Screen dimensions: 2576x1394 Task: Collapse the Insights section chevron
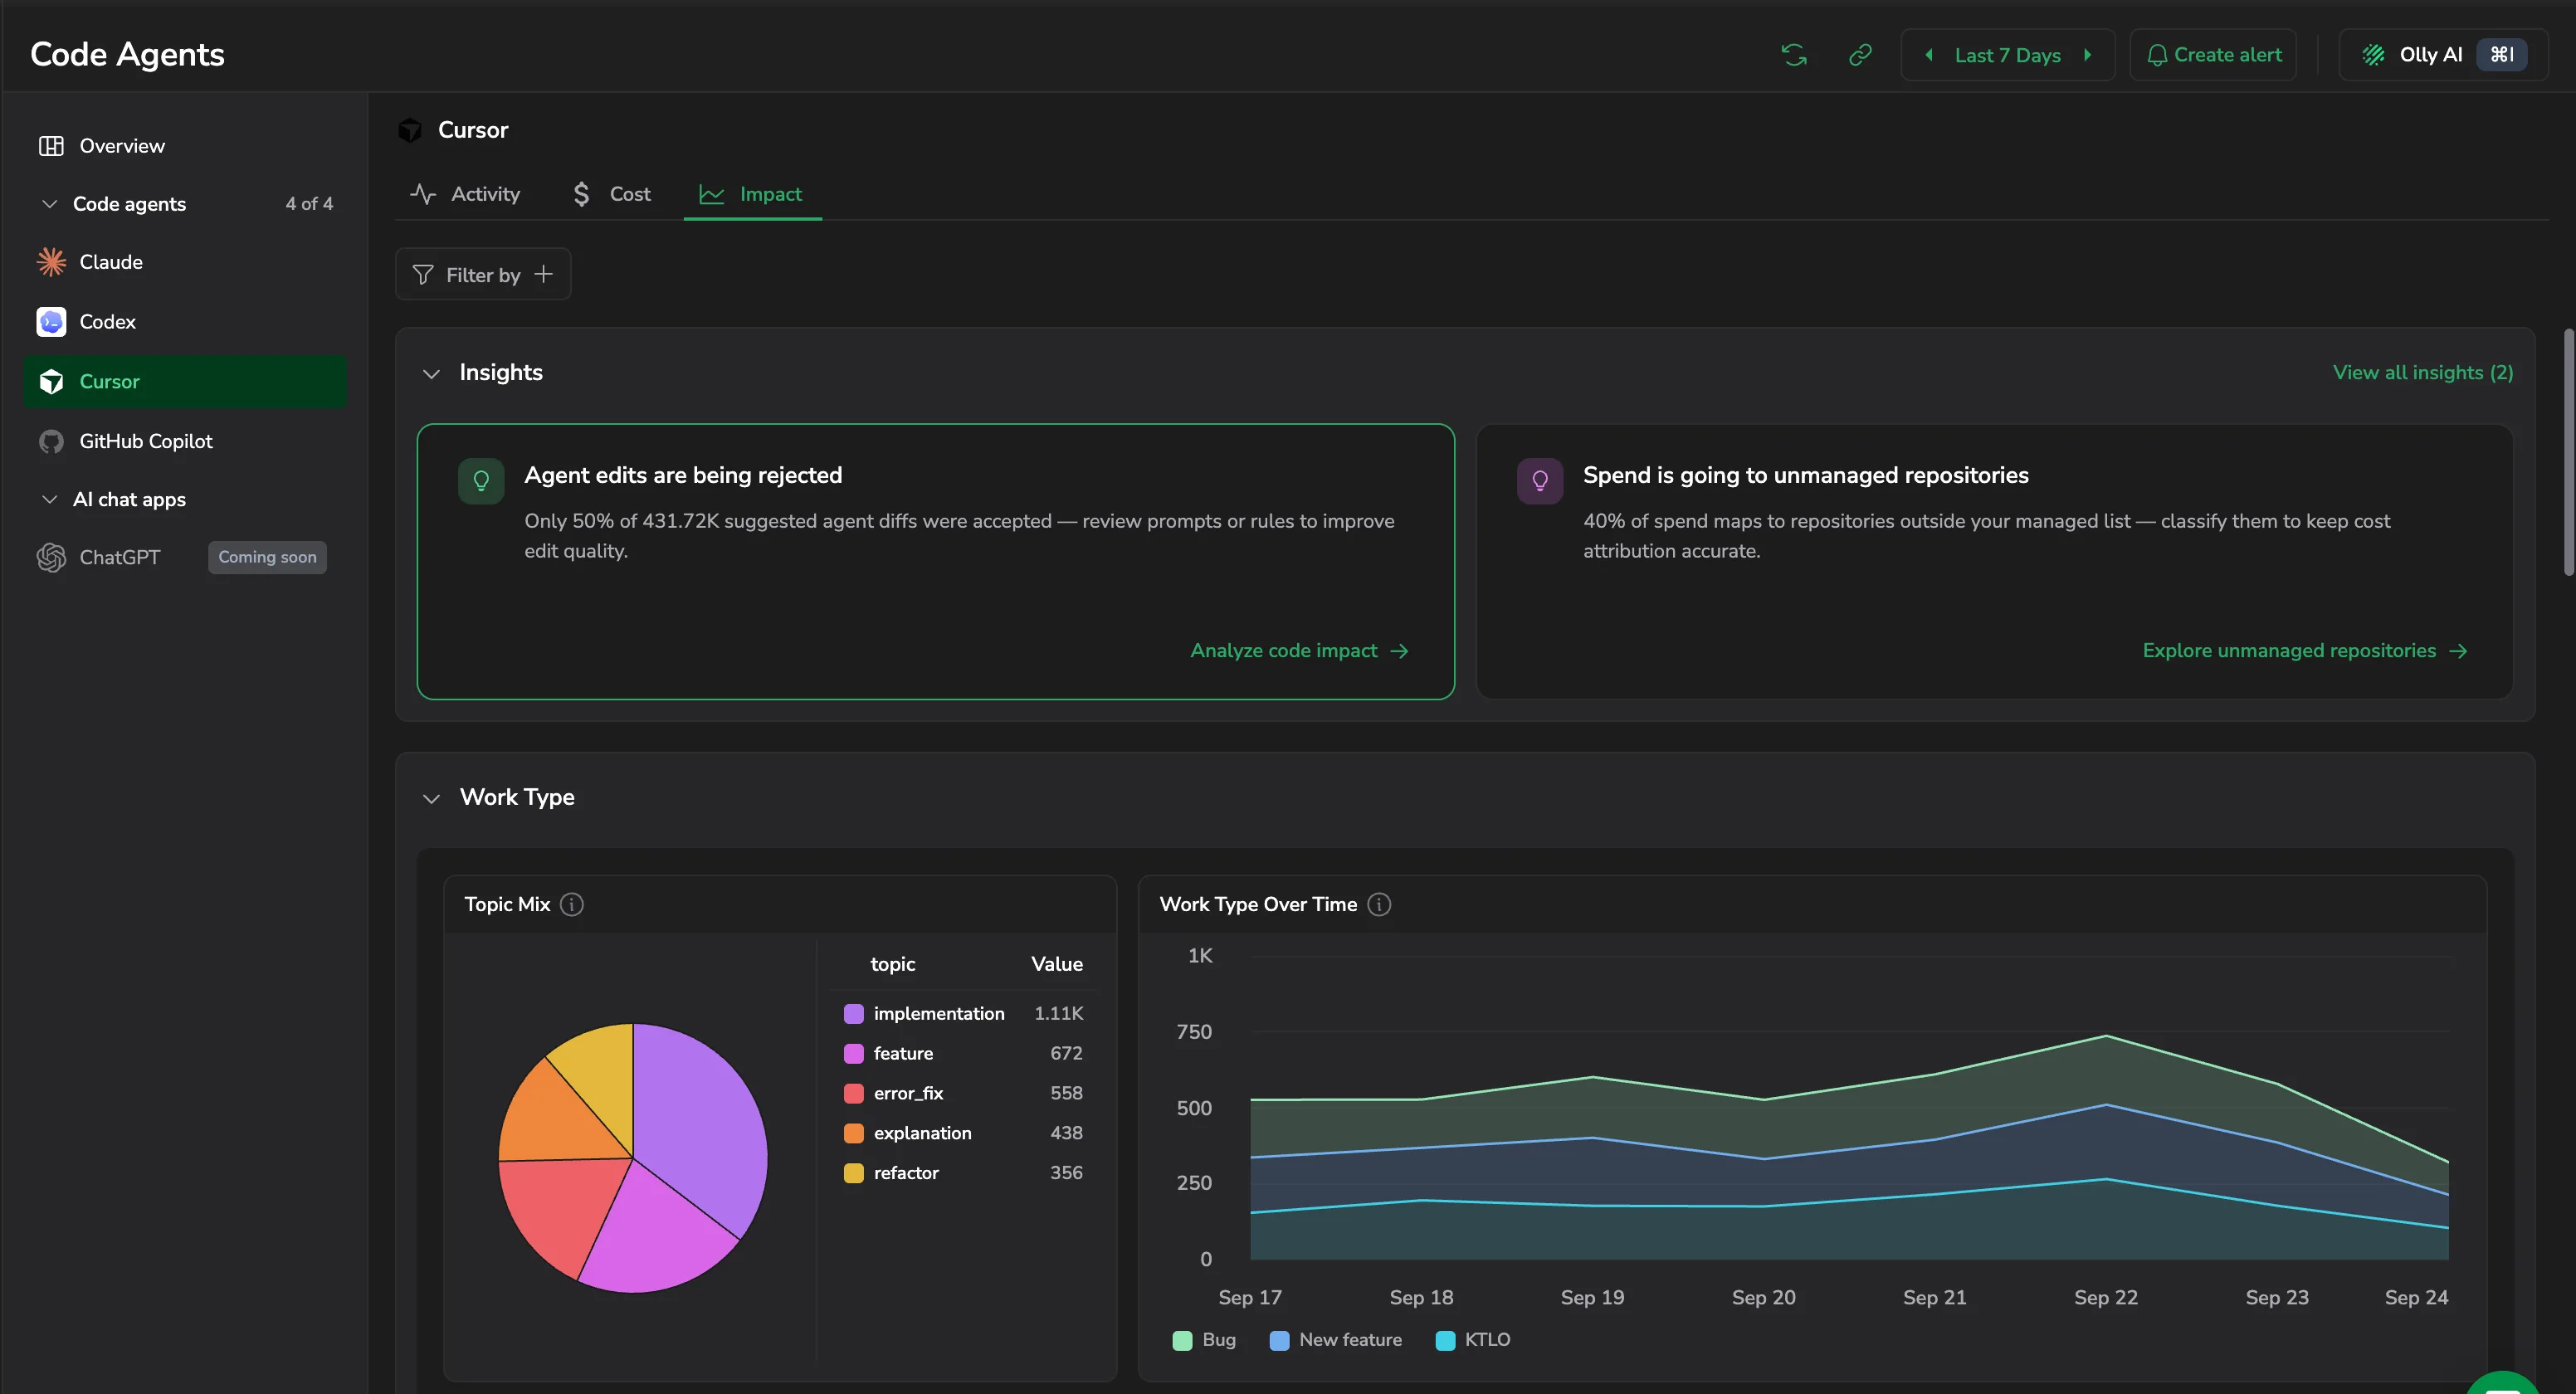(x=431, y=373)
